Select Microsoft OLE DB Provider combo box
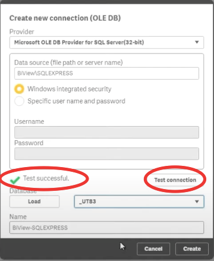Viewport: 214px width, 261px height. [x=106, y=42]
